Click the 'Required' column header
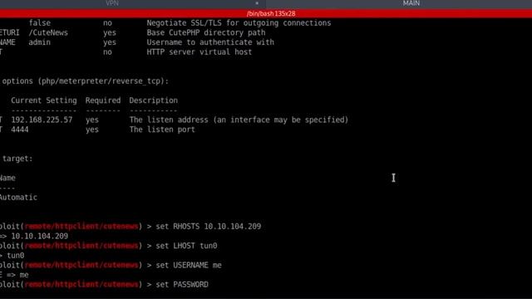This screenshot has height=299, width=532. click(x=103, y=100)
